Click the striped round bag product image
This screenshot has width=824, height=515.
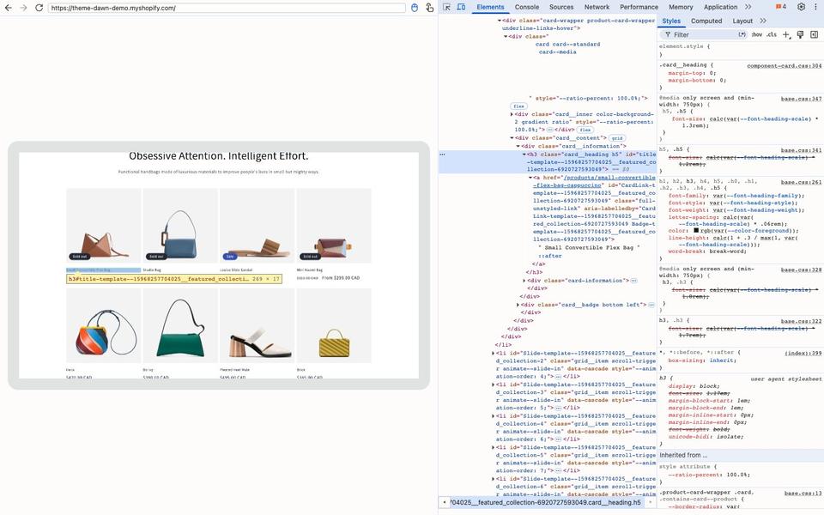pos(104,326)
